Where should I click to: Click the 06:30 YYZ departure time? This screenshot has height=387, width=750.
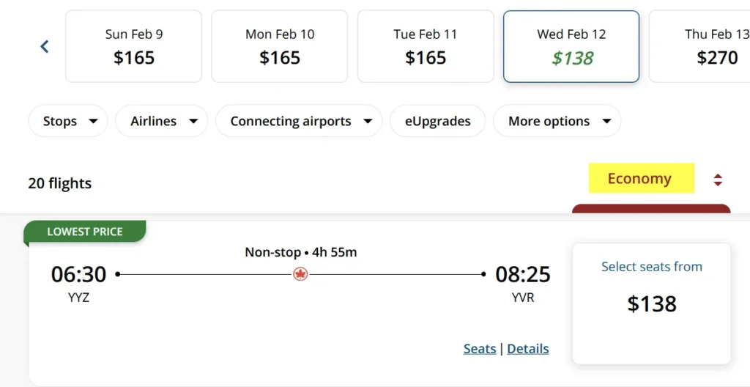(78, 274)
